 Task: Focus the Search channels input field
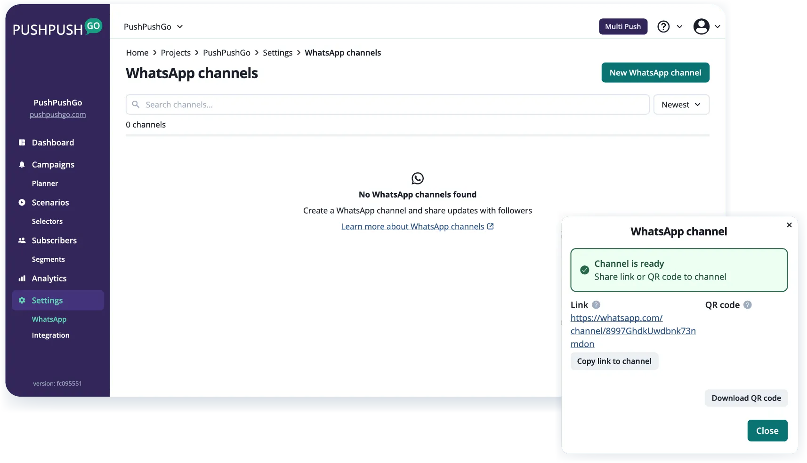(387, 104)
